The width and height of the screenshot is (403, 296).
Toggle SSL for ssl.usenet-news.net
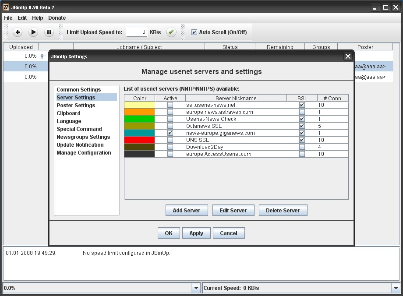pos(302,105)
